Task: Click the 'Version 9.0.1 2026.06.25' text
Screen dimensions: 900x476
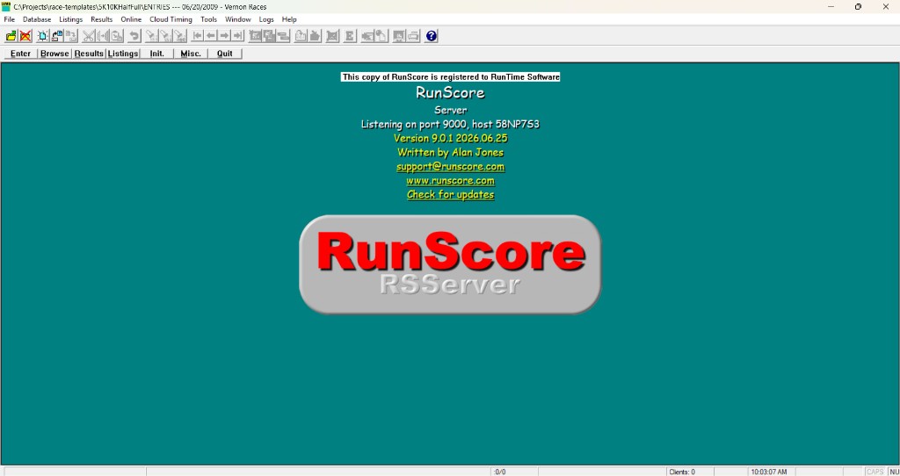Action: [451, 138]
